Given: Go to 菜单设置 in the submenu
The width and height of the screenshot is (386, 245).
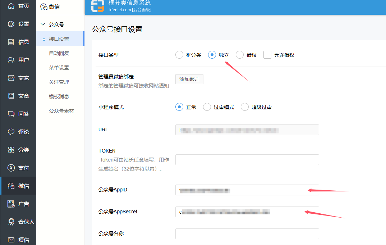Looking at the screenshot, I should (59, 68).
